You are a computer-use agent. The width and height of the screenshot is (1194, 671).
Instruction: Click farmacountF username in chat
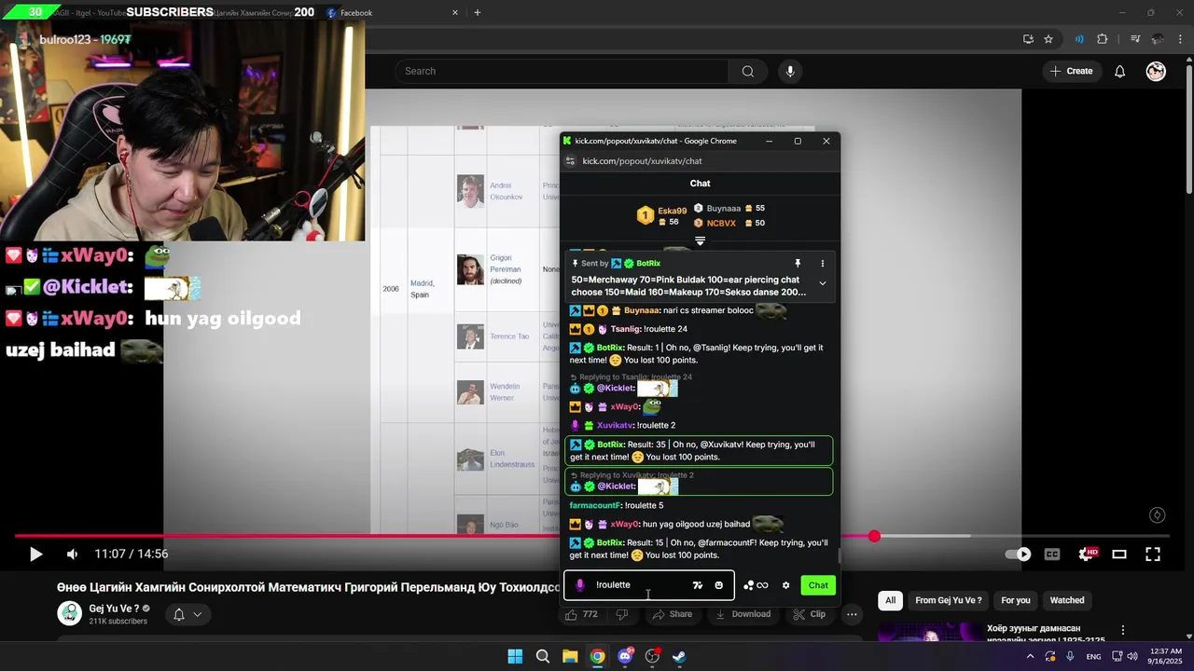click(595, 506)
